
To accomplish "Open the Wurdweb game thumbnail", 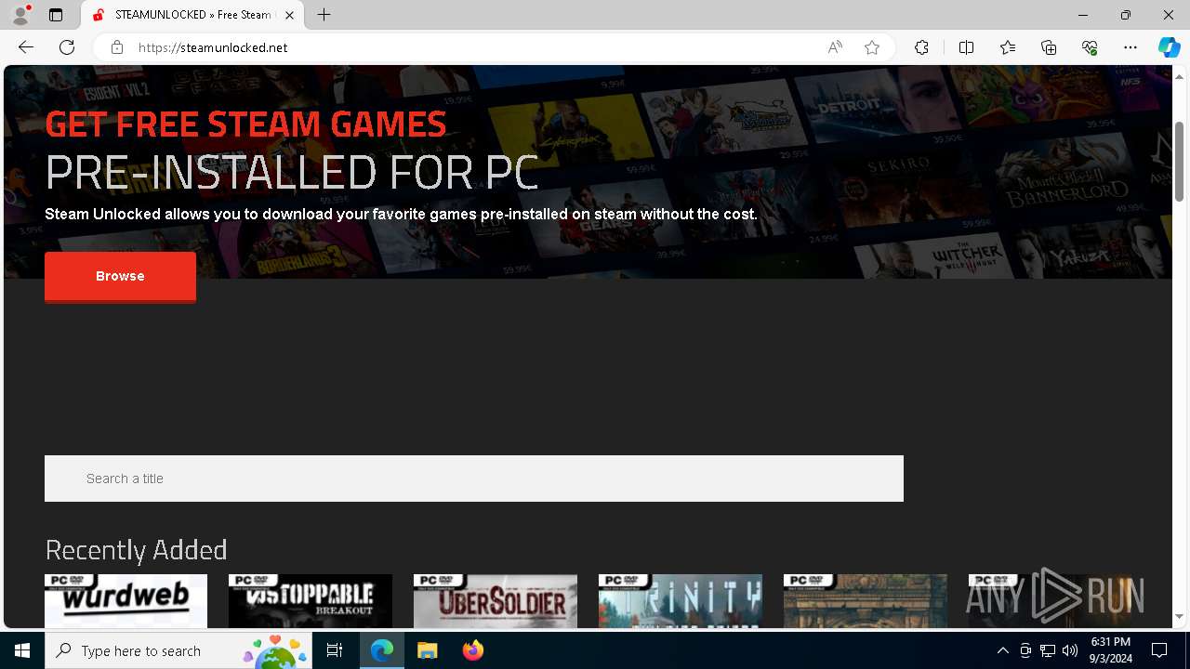I will [x=126, y=600].
